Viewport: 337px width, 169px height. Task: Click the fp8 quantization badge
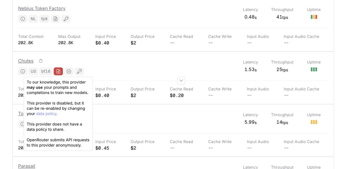[x=44, y=19]
